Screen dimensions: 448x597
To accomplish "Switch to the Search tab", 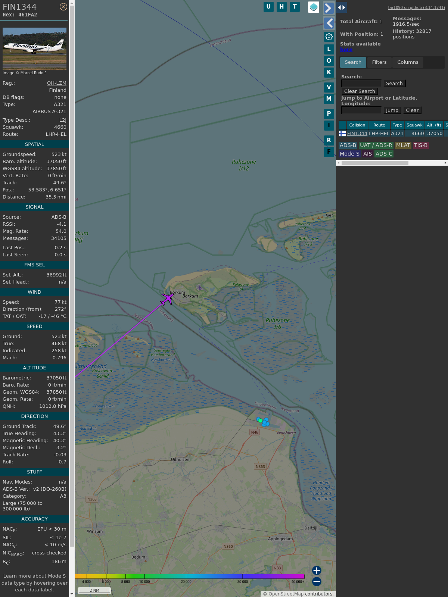I will (x=353, y=62).
